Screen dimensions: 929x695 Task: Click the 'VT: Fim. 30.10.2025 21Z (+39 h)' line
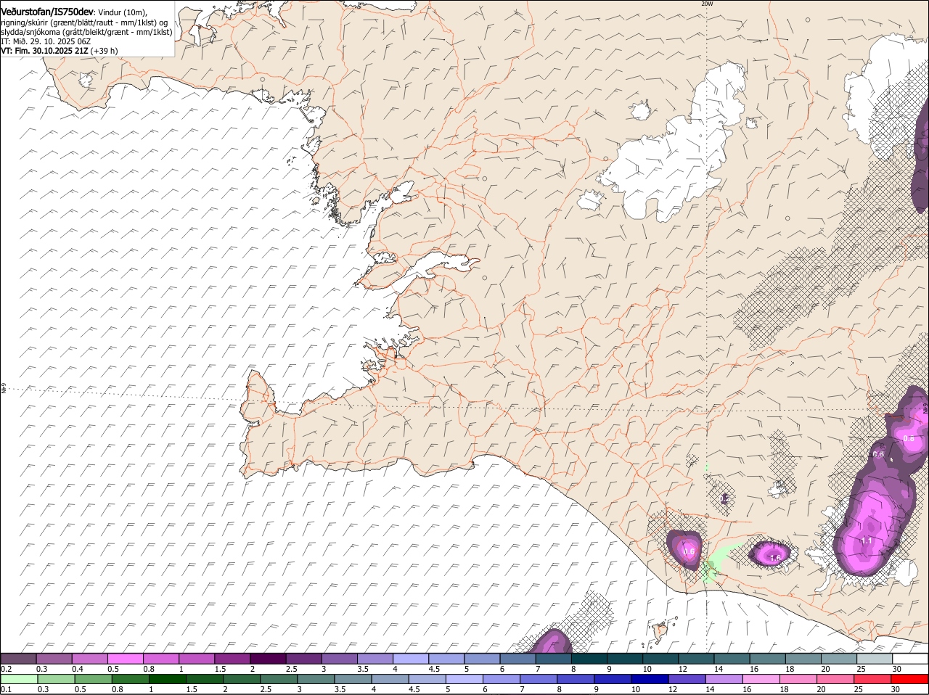coord(60,51)
